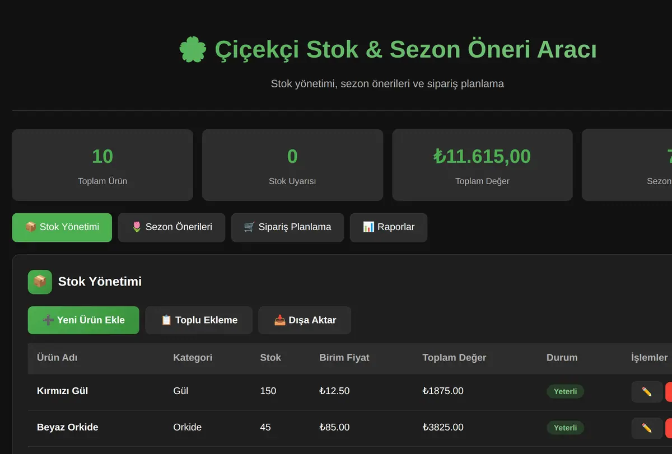Edit the Beyaz Orkide row with the pencil icon
Image resolution: width=672 pixels, height=454 pixels.
pos(647,428)
